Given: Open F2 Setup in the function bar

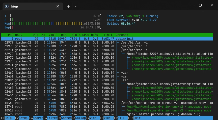Looking at the screenshot, I should pyautogui.click(x=23, y=118).
